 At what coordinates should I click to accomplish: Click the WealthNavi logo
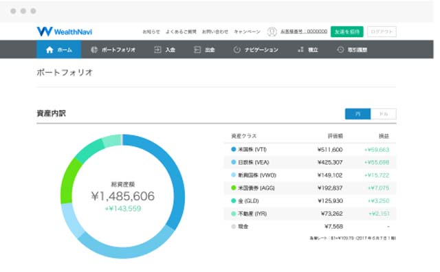(64, 32)
